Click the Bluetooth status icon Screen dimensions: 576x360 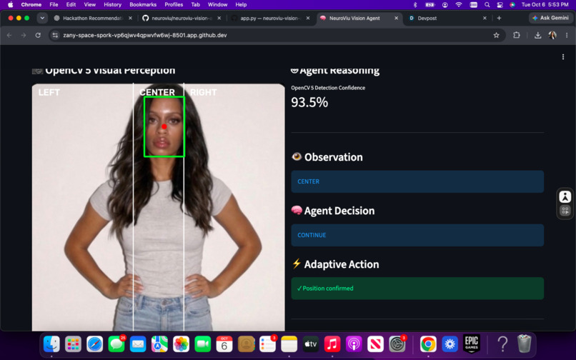click(x=415, y=4)
